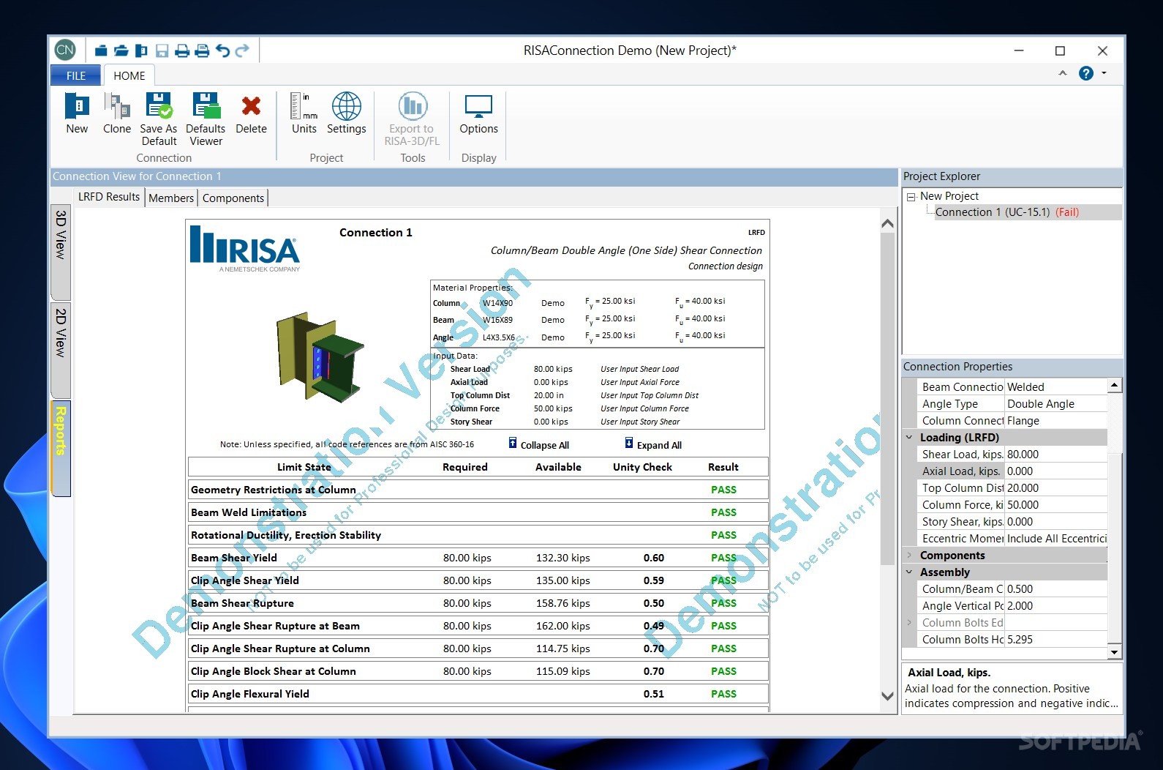This screenshot has width=1163, height=770.
Task: Click Clip Angle Flexural Yield row
Action: (x=478, y=694)
